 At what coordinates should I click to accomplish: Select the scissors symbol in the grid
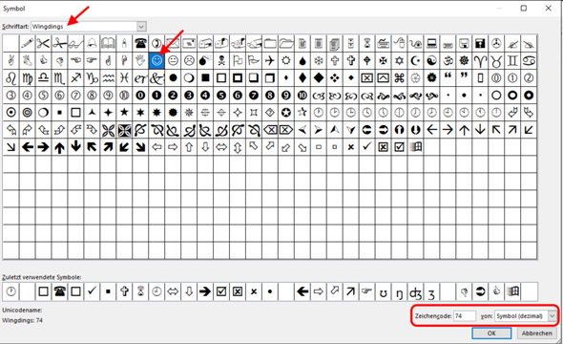[x=43, y=44]
